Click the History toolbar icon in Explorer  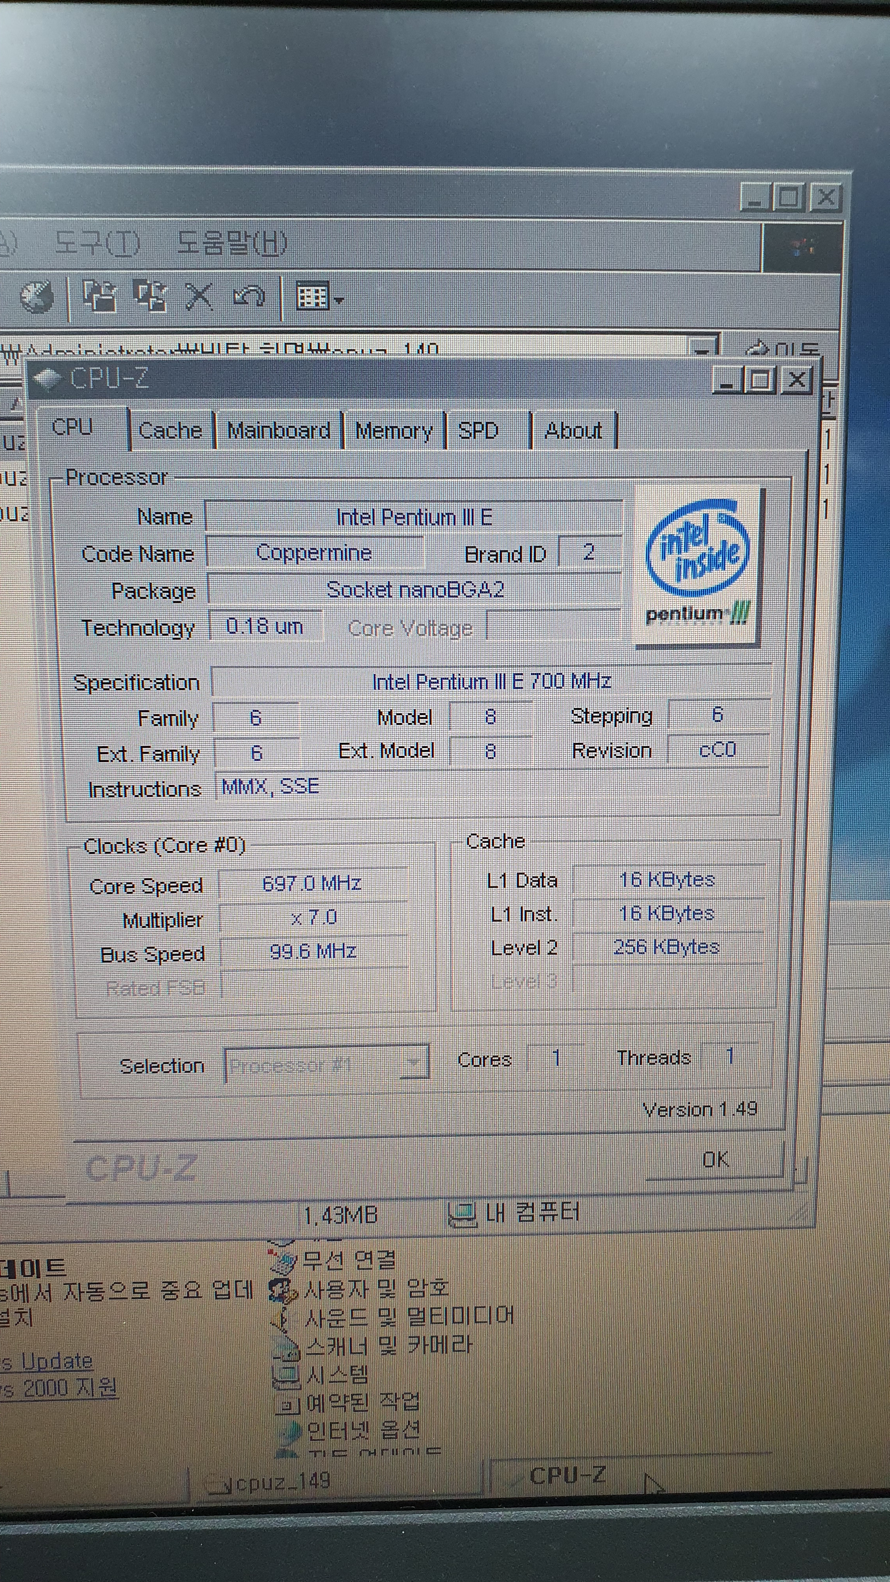(x=37, y=297)
